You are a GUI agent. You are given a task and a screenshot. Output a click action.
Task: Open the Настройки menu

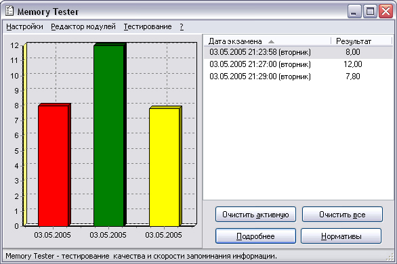[x=24, y=26]
